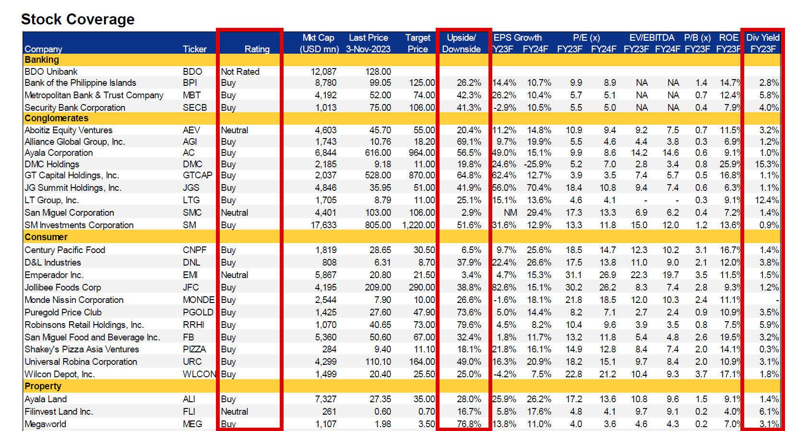
Task: Click JG Summit Holdings, Inc.
Action: (73, 188)
